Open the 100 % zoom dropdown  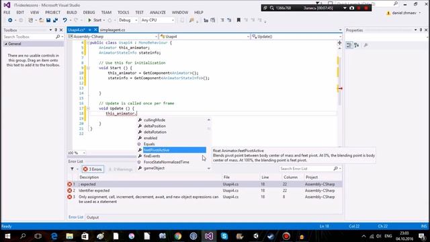[77, 153]
